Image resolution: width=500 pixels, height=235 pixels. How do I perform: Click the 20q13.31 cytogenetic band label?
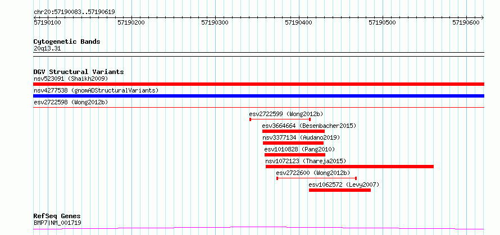[x=47, y=49]
